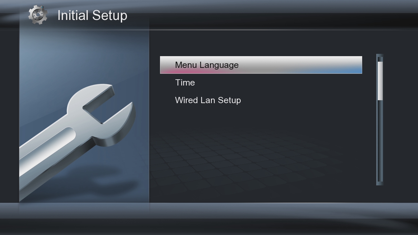Open the Time settings item
The height and width of the screenshot is (235, 418).
(x=185, y=83)
